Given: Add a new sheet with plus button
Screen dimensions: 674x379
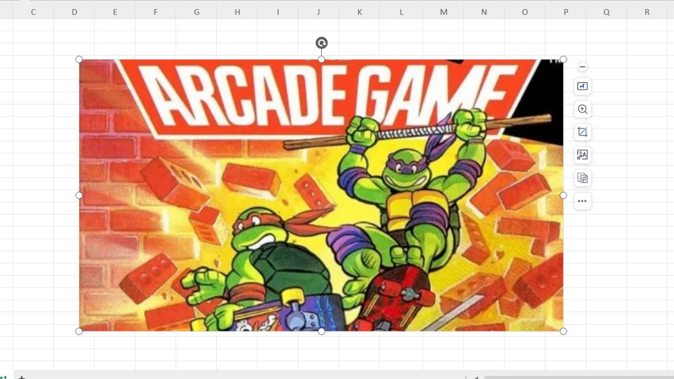Looking at the screenshot, I should pyautogui.click(x=21, y=377).
